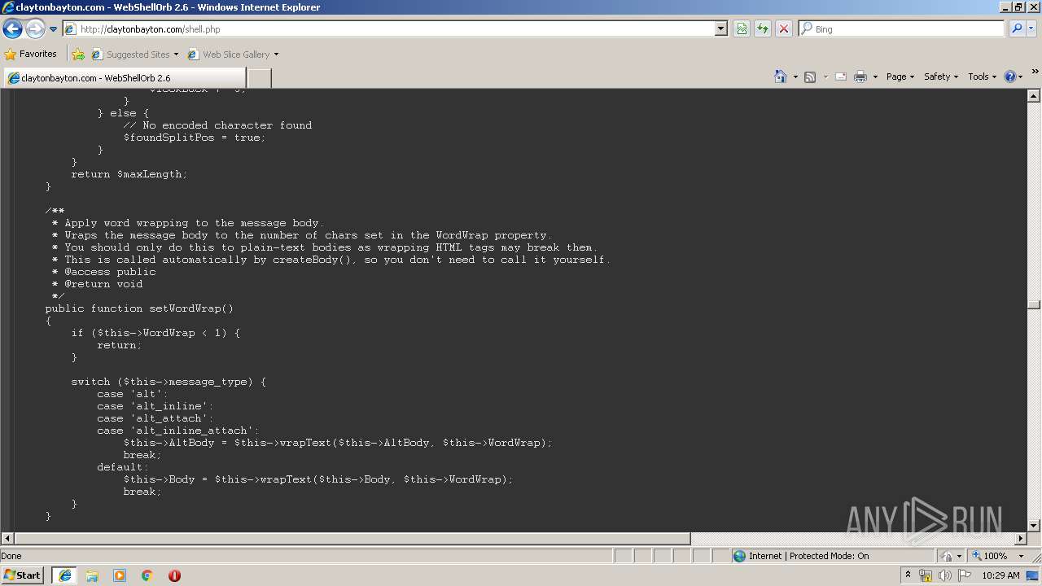Click the 'return $maxLength;' code line
The image size is (1042, 586).
point(129,174)
